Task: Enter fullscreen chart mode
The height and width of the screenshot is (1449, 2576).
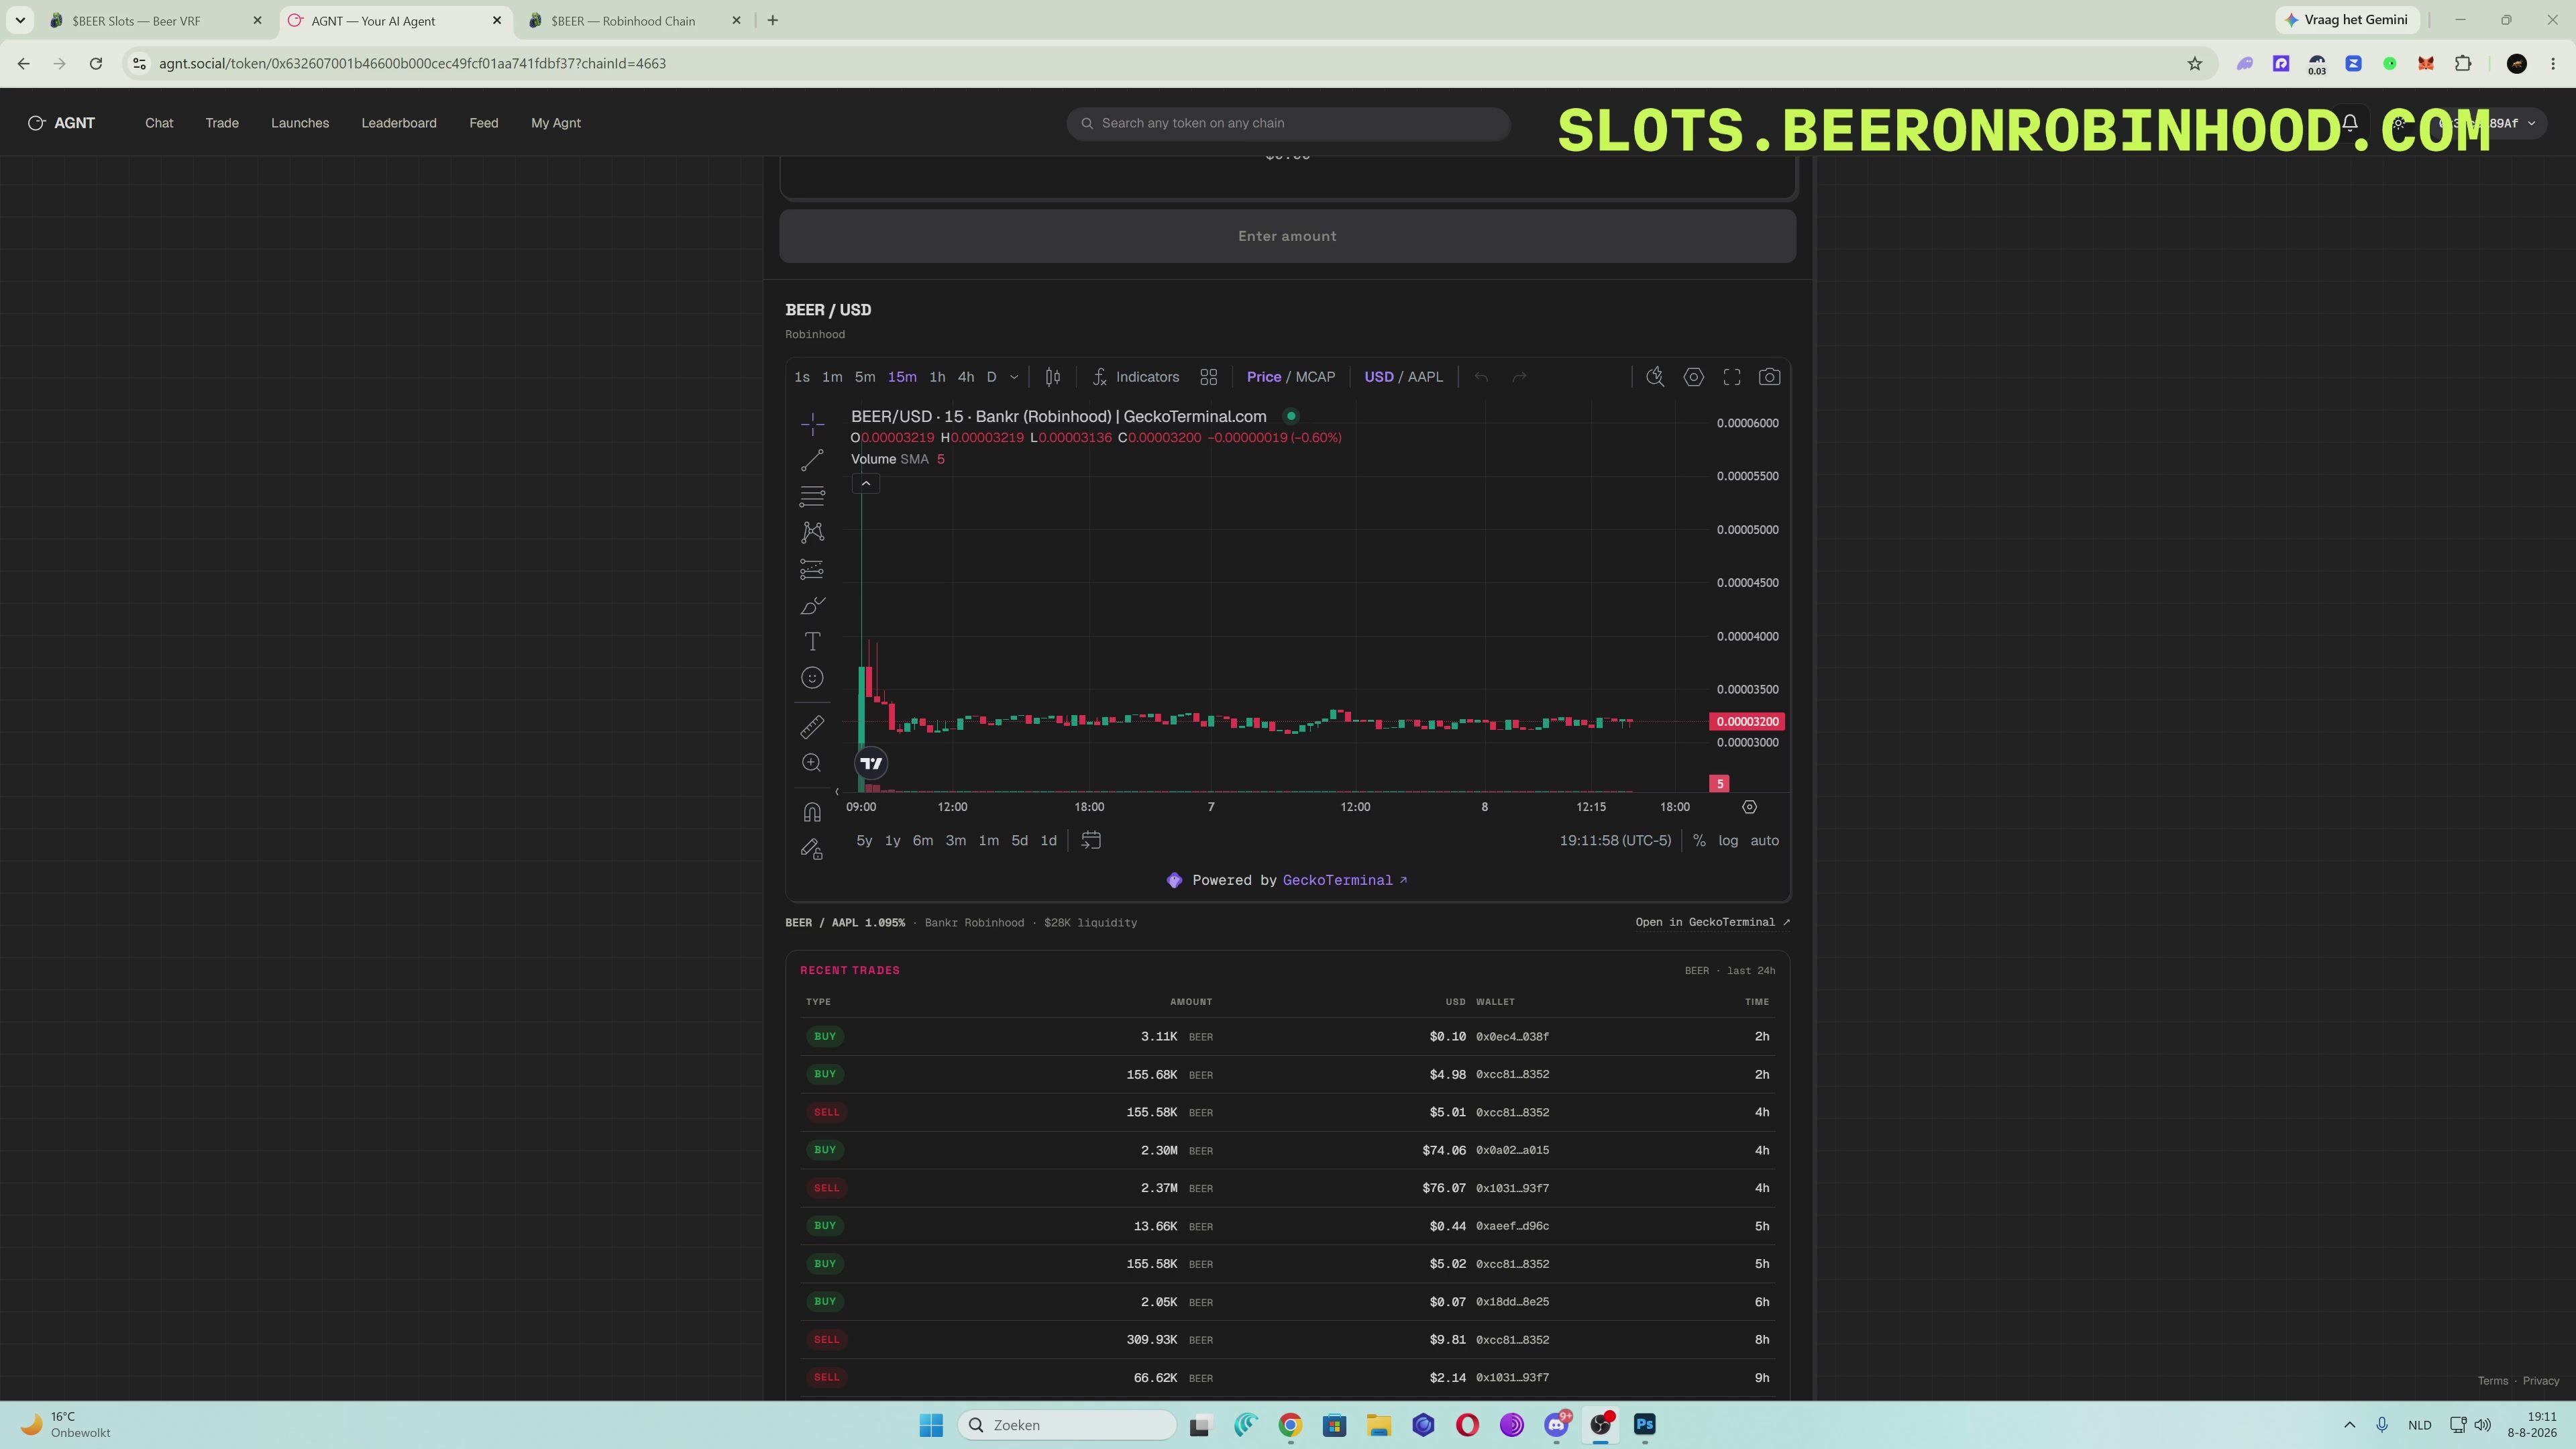Action: point(1732,377)
